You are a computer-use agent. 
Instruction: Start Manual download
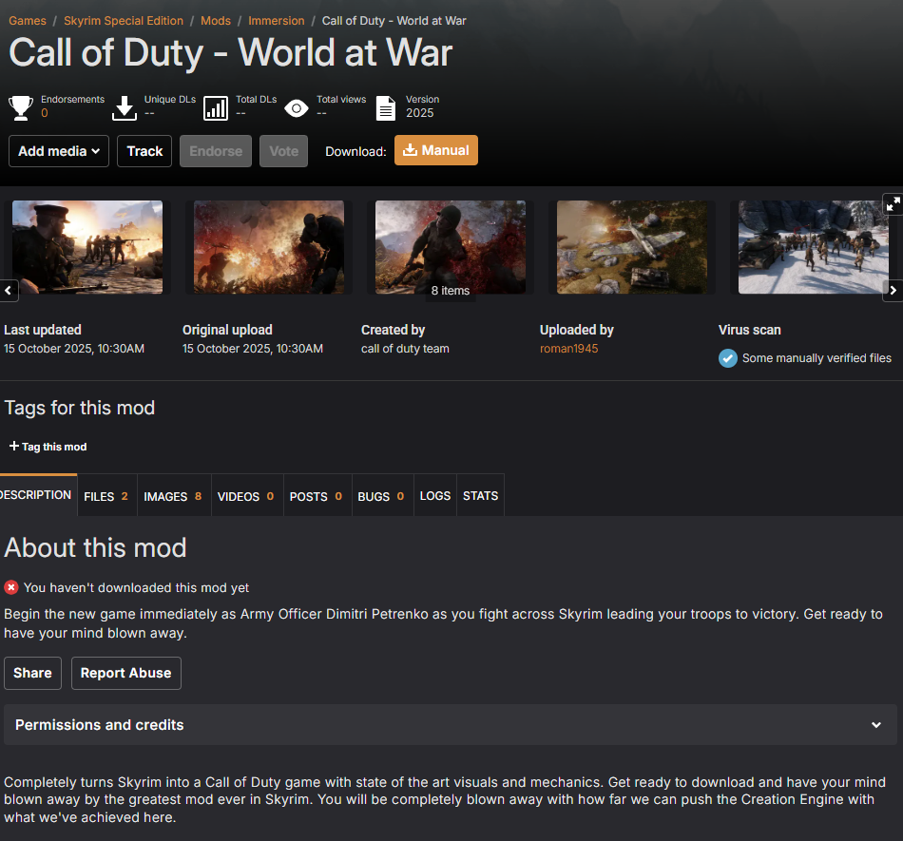436,150
